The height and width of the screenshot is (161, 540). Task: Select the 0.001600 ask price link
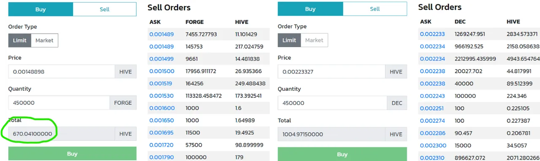pos(162,108)
